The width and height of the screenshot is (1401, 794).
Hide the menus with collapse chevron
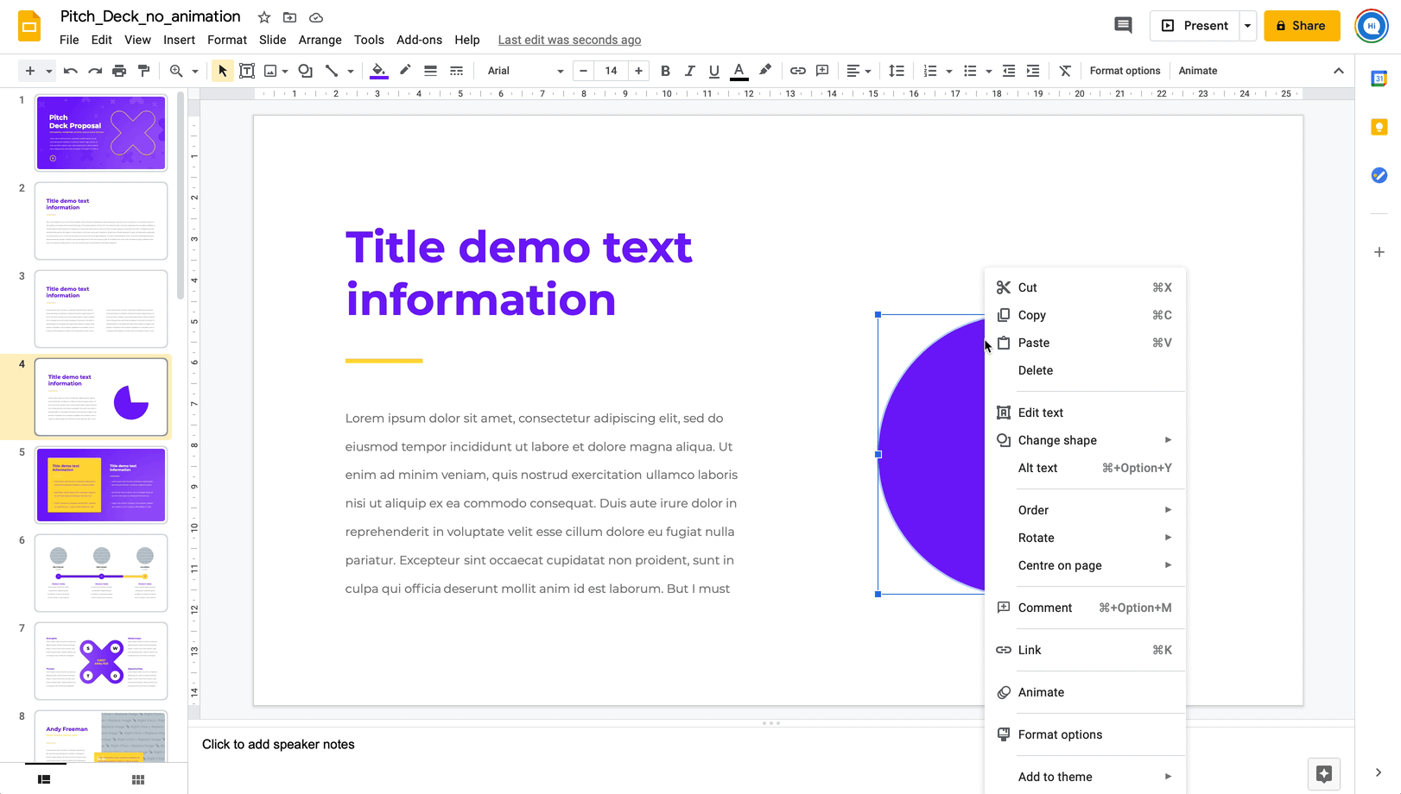1339,71
